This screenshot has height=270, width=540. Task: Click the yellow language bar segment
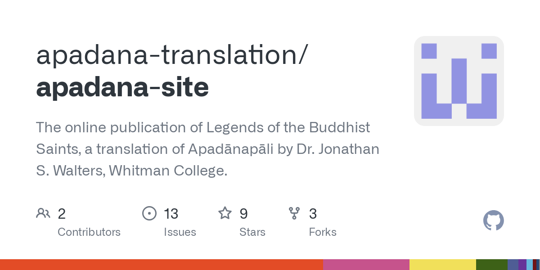click(443, 265)
